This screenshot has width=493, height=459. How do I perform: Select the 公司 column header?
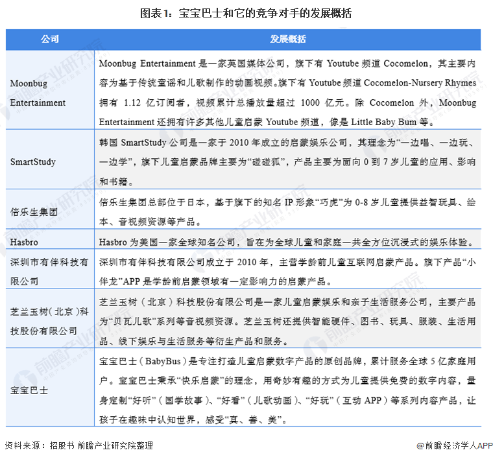(50, 40)
